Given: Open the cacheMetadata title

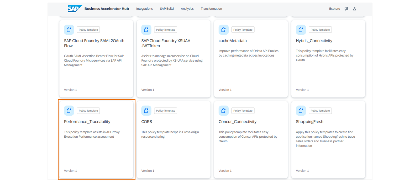Looking at the screenshot, I should [233, 41].
